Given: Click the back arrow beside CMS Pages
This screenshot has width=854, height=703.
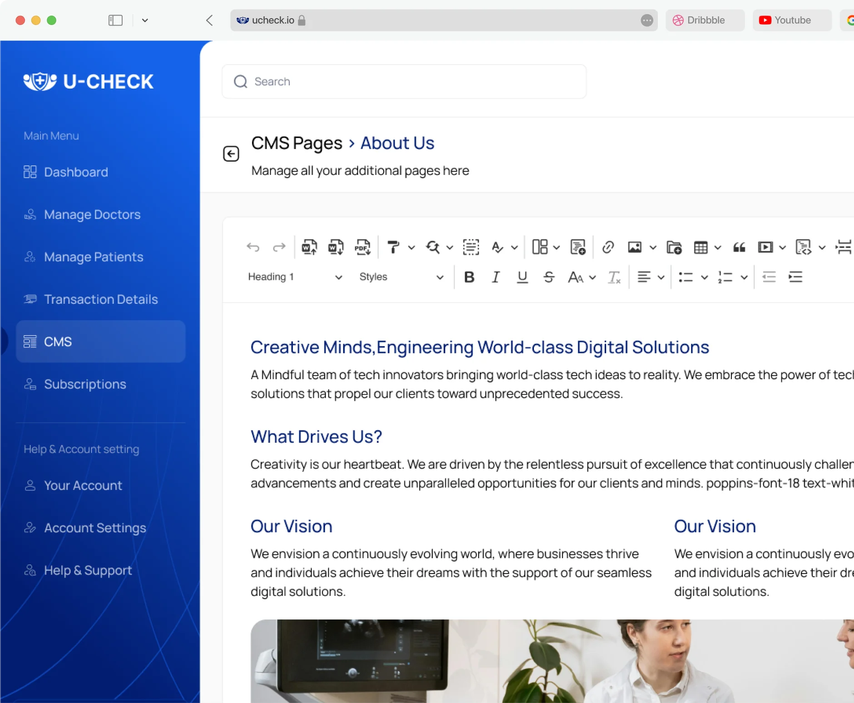Looking at the screenshot, I should tap(231, 154).
